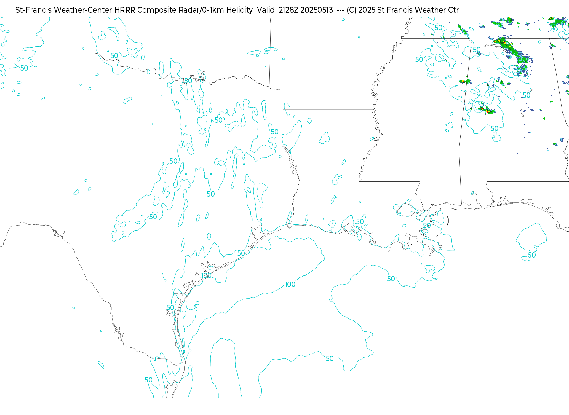Click the "2128Z 20250513" valid time text

tap(306, 10)
